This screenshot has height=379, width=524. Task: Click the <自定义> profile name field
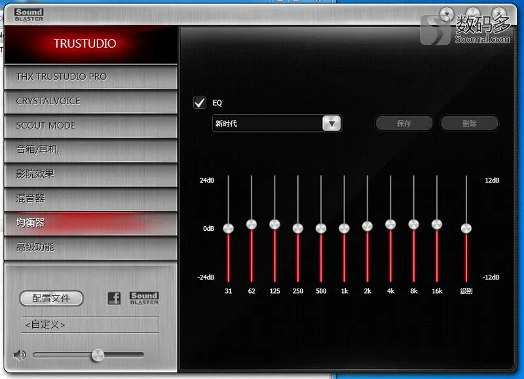pyautogui.click(x=90, y=325)
